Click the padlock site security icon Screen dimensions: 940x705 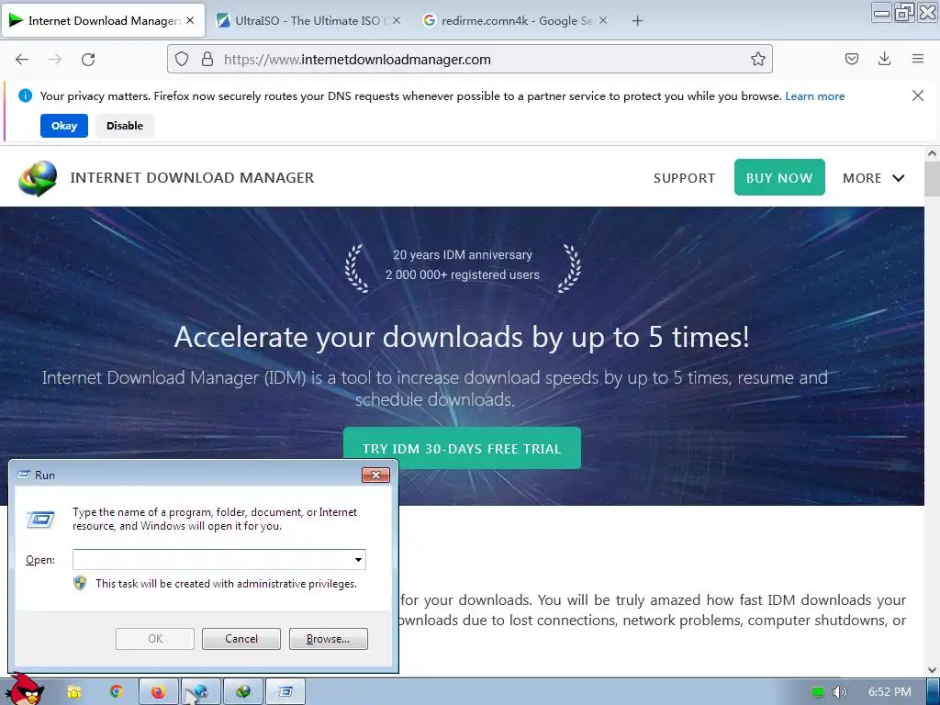[207, 59]
